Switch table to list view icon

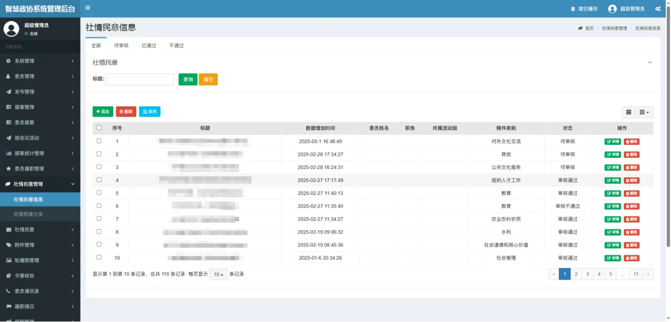tap(629, 112)
